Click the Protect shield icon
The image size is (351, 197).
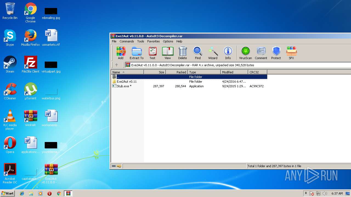tap(276, 53)
